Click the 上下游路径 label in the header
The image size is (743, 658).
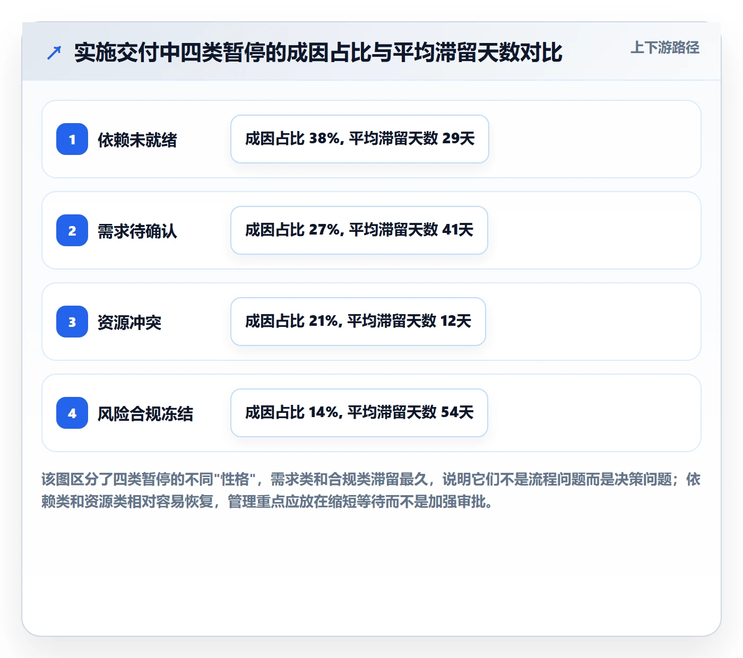click(664, 48)
